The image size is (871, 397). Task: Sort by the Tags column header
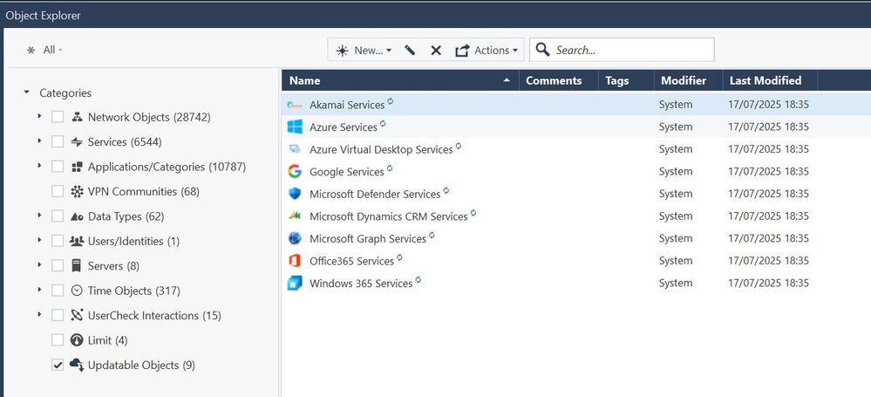pyautogui.click(x=626, y=80)
